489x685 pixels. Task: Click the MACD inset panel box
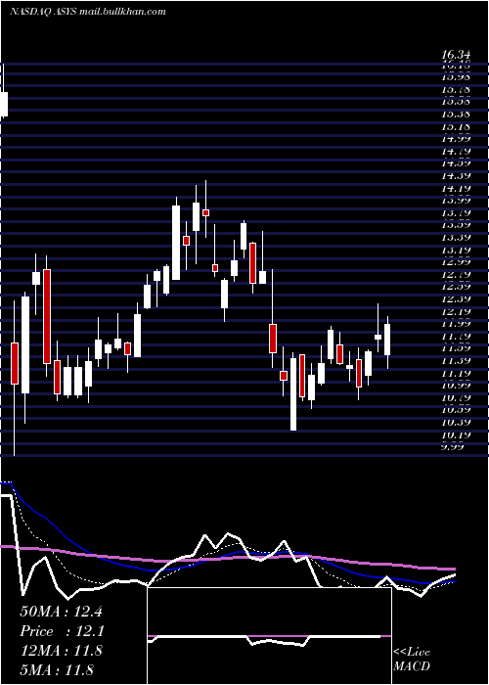(269, 636)
